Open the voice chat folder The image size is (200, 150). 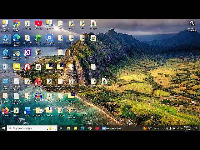(60, 112)
